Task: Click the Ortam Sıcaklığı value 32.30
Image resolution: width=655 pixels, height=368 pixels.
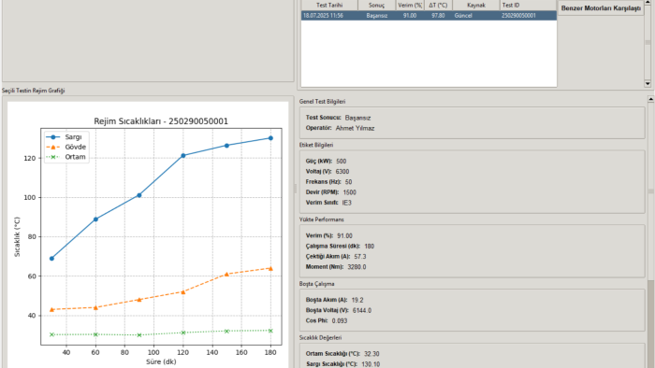Action: coord(371,354)
